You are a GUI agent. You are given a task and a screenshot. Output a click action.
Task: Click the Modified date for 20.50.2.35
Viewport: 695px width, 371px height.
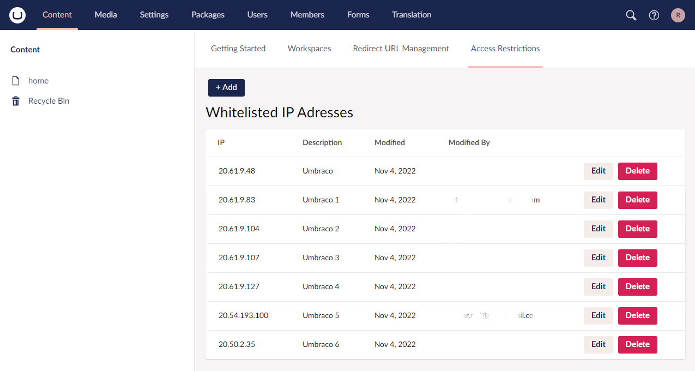click(x=395, y=344)
